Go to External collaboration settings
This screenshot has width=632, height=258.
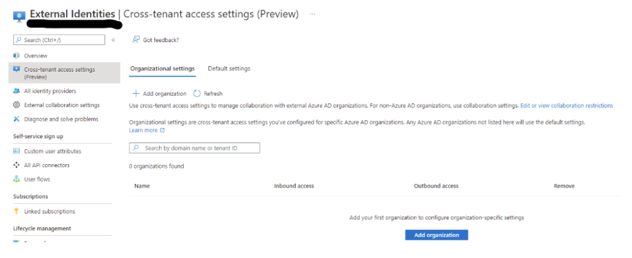[x=62, y=105]
